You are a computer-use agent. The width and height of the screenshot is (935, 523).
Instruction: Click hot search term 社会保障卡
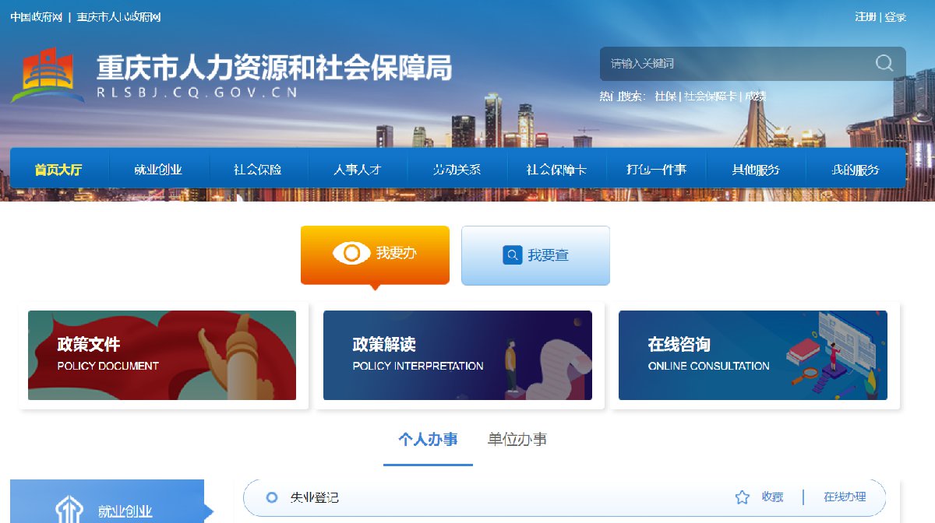tap(710, 97)
